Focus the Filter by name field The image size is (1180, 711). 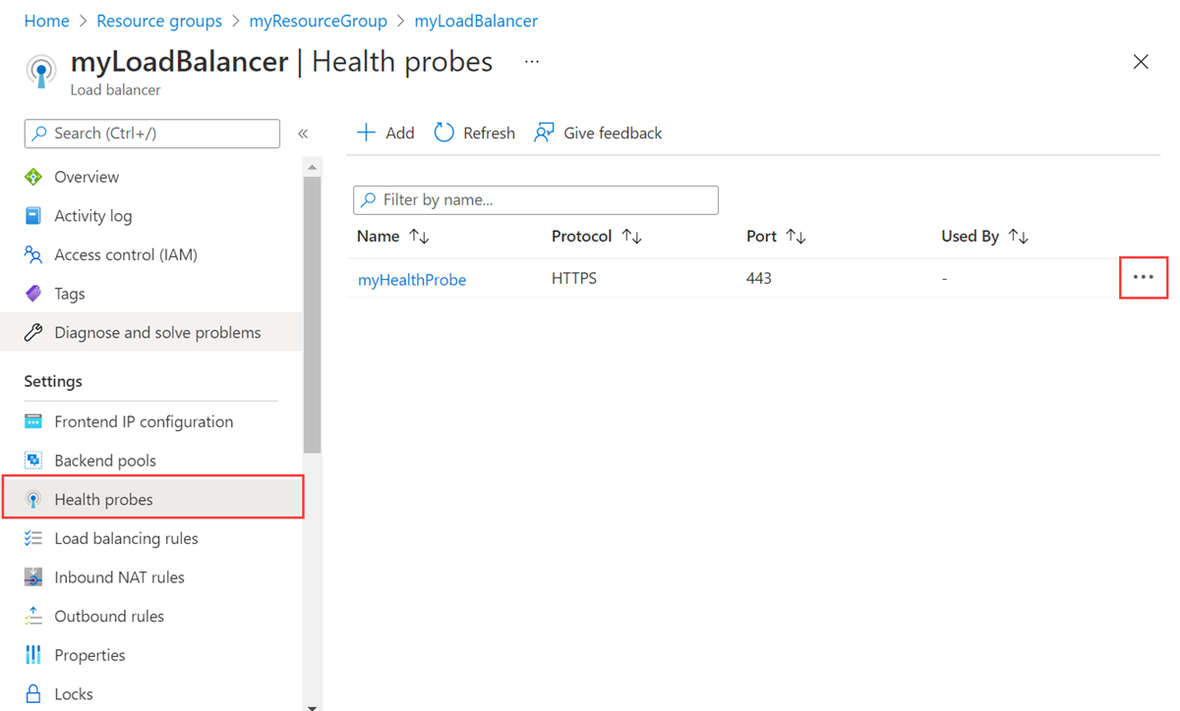point(536,199)
